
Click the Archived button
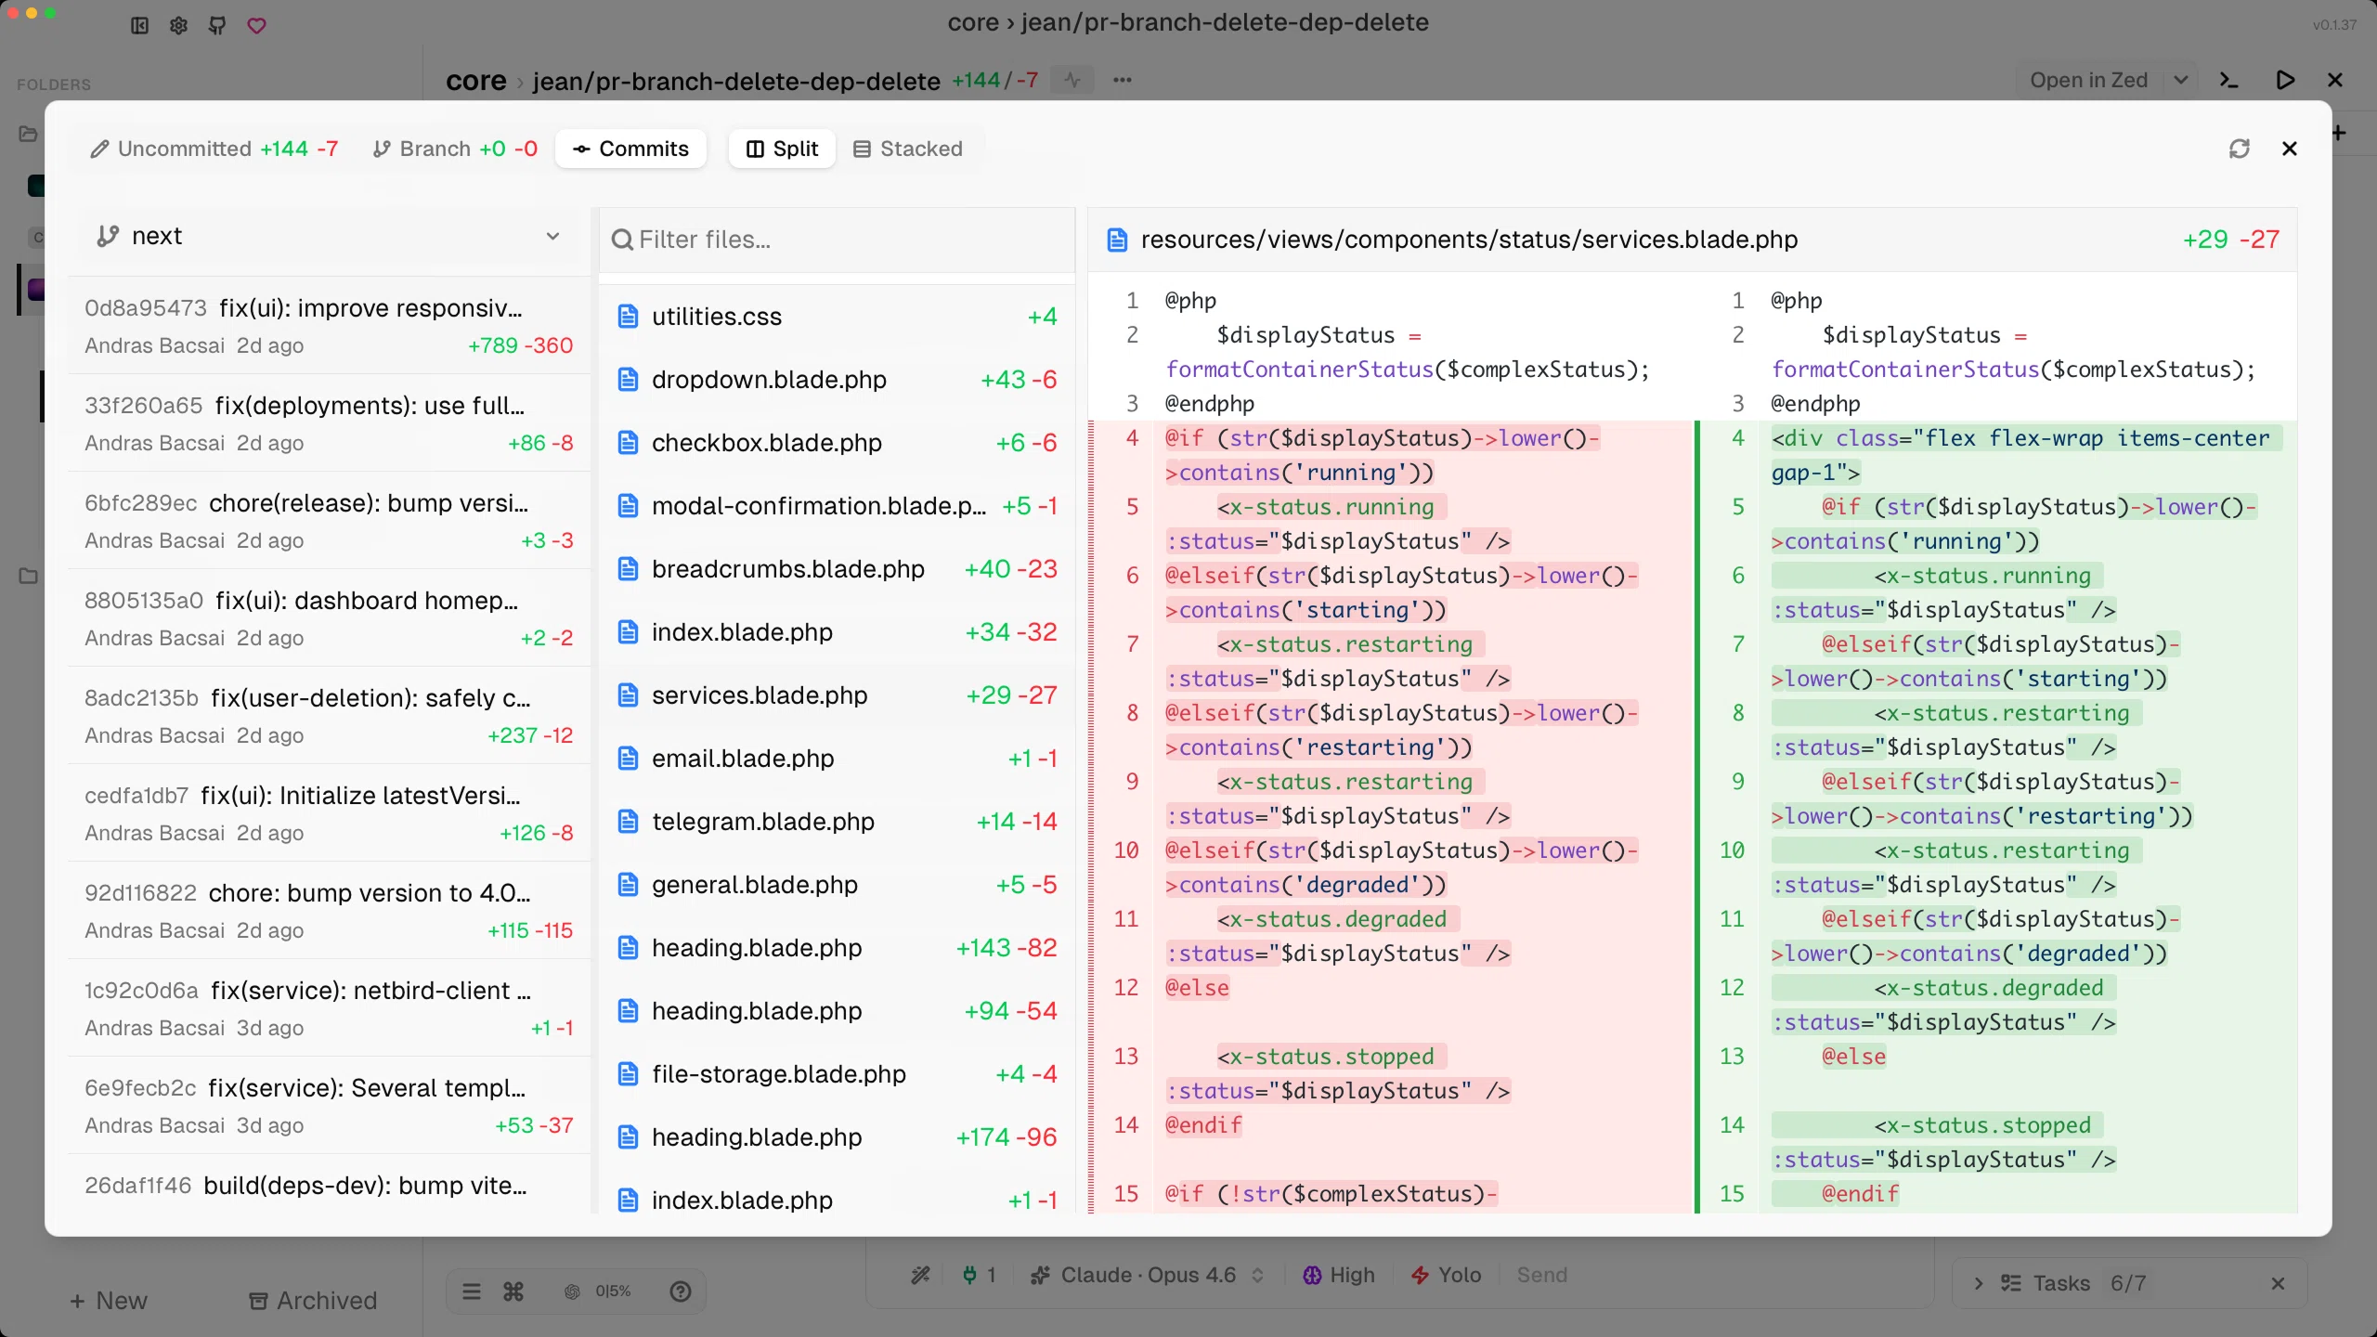click(313, 1300)
